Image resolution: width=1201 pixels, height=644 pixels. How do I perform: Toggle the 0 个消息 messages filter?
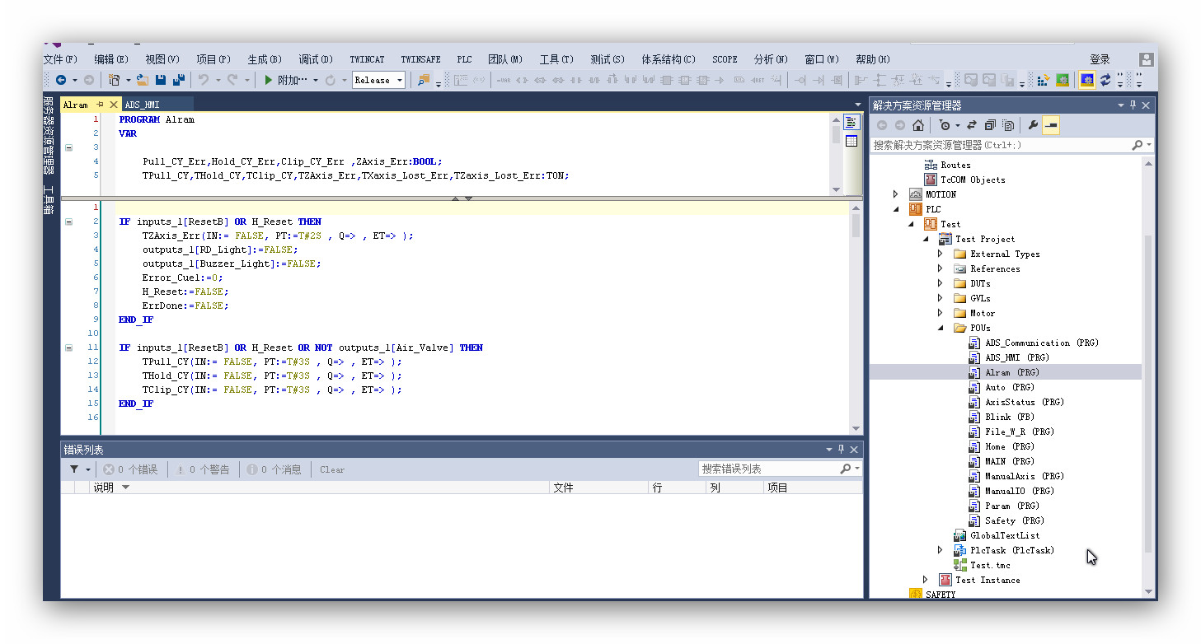(274, 469)
